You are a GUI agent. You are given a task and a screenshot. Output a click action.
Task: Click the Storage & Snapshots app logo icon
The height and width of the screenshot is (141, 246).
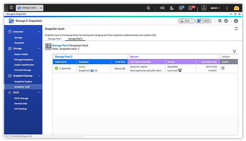(x=11, y=21)
